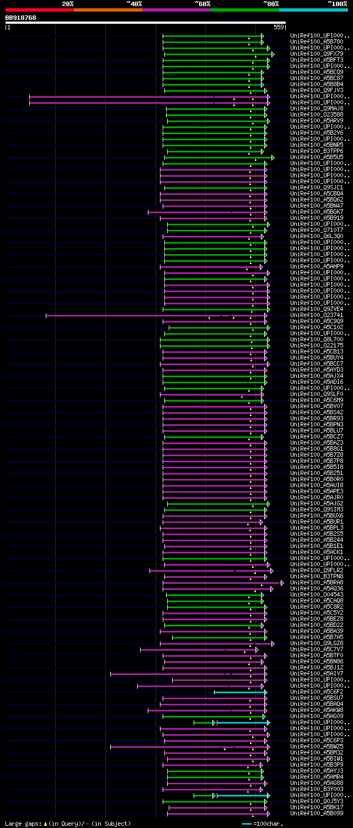Select the UniRef100_A5B5U5 label
The height and width of the screenshot is (828, 353).
[317, 157]
